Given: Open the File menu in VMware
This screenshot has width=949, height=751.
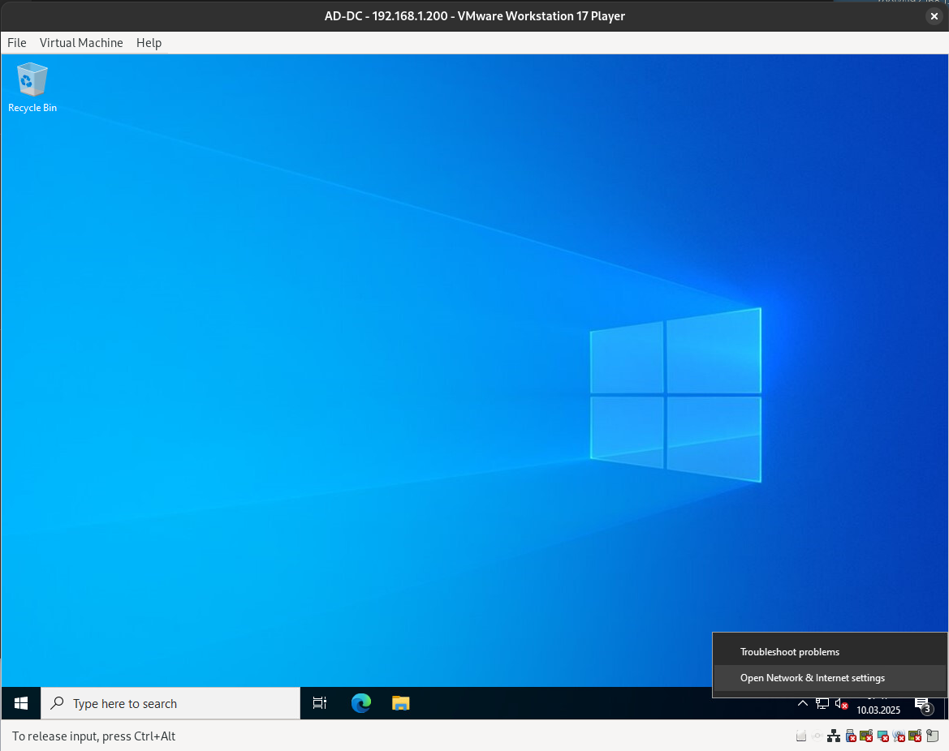Looking at the screenshot, I should pyautogui.click(x=17, y=43).
